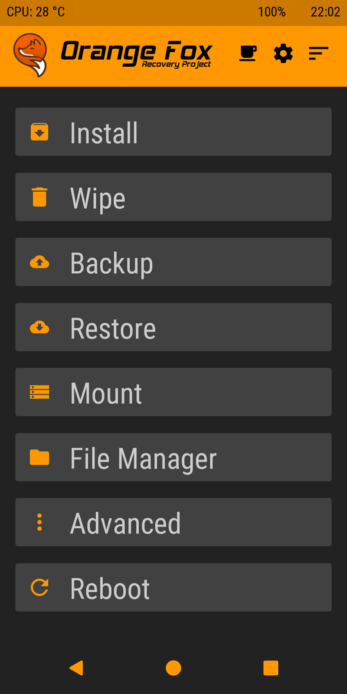
Task: Tap the circular home navigation button
Action: [173, 668]
